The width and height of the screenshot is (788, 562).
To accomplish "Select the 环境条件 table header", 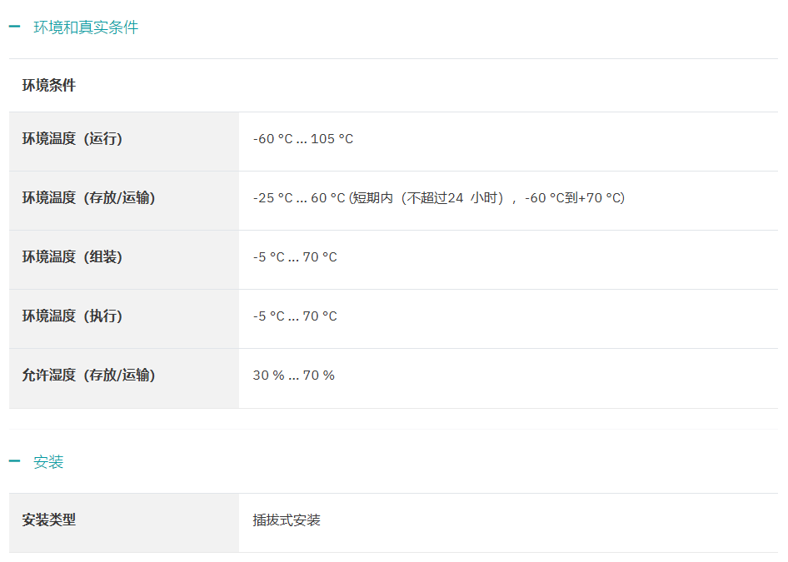I will click(49, 85).
